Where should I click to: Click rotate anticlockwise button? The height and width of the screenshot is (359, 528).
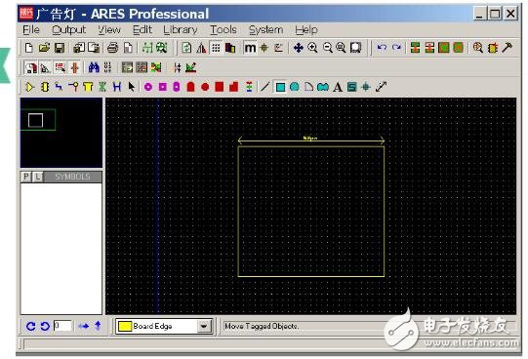pos(45,326)
